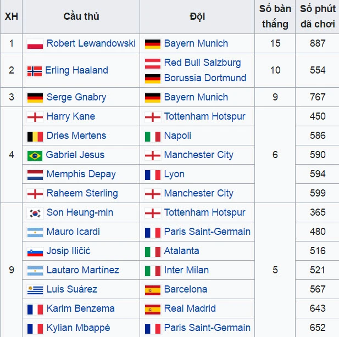Click the Uruguay flag beside Luis Suárez

click(x=35, y=290)
